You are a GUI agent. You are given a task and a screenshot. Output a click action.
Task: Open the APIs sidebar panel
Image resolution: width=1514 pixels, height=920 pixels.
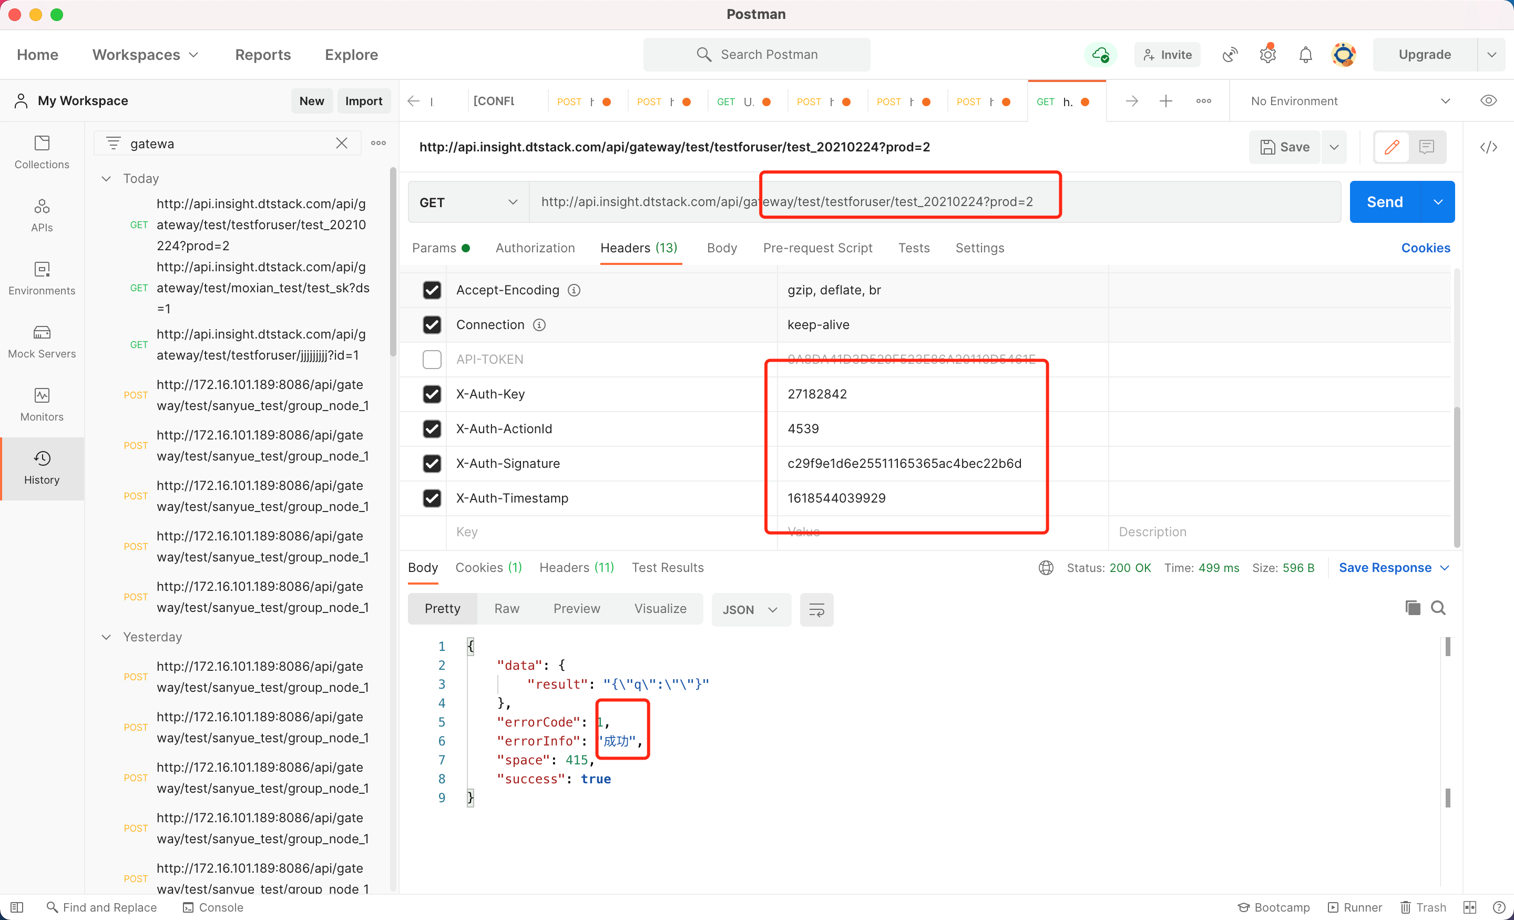pos(42,215)
